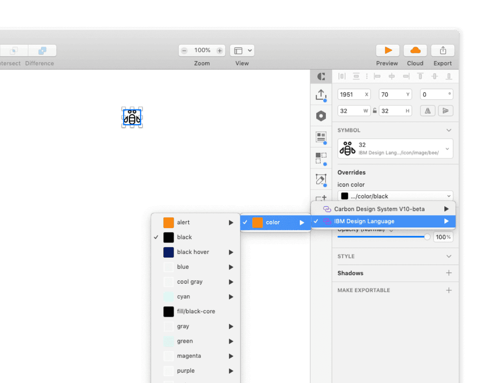Image resolution: width=490 pixels, height=383 pixels.
Task: Collapse the SYMBOL section
Action: coord(449,130)
